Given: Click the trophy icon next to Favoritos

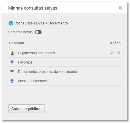Looking at the screenshot, I should click(x=12, y=62).
